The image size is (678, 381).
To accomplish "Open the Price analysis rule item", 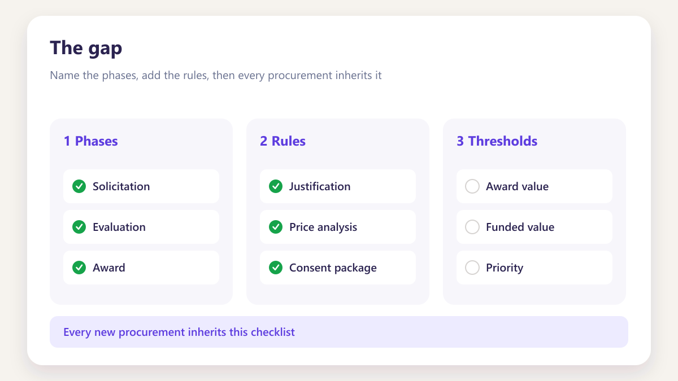I will click(x=338, y=227).
